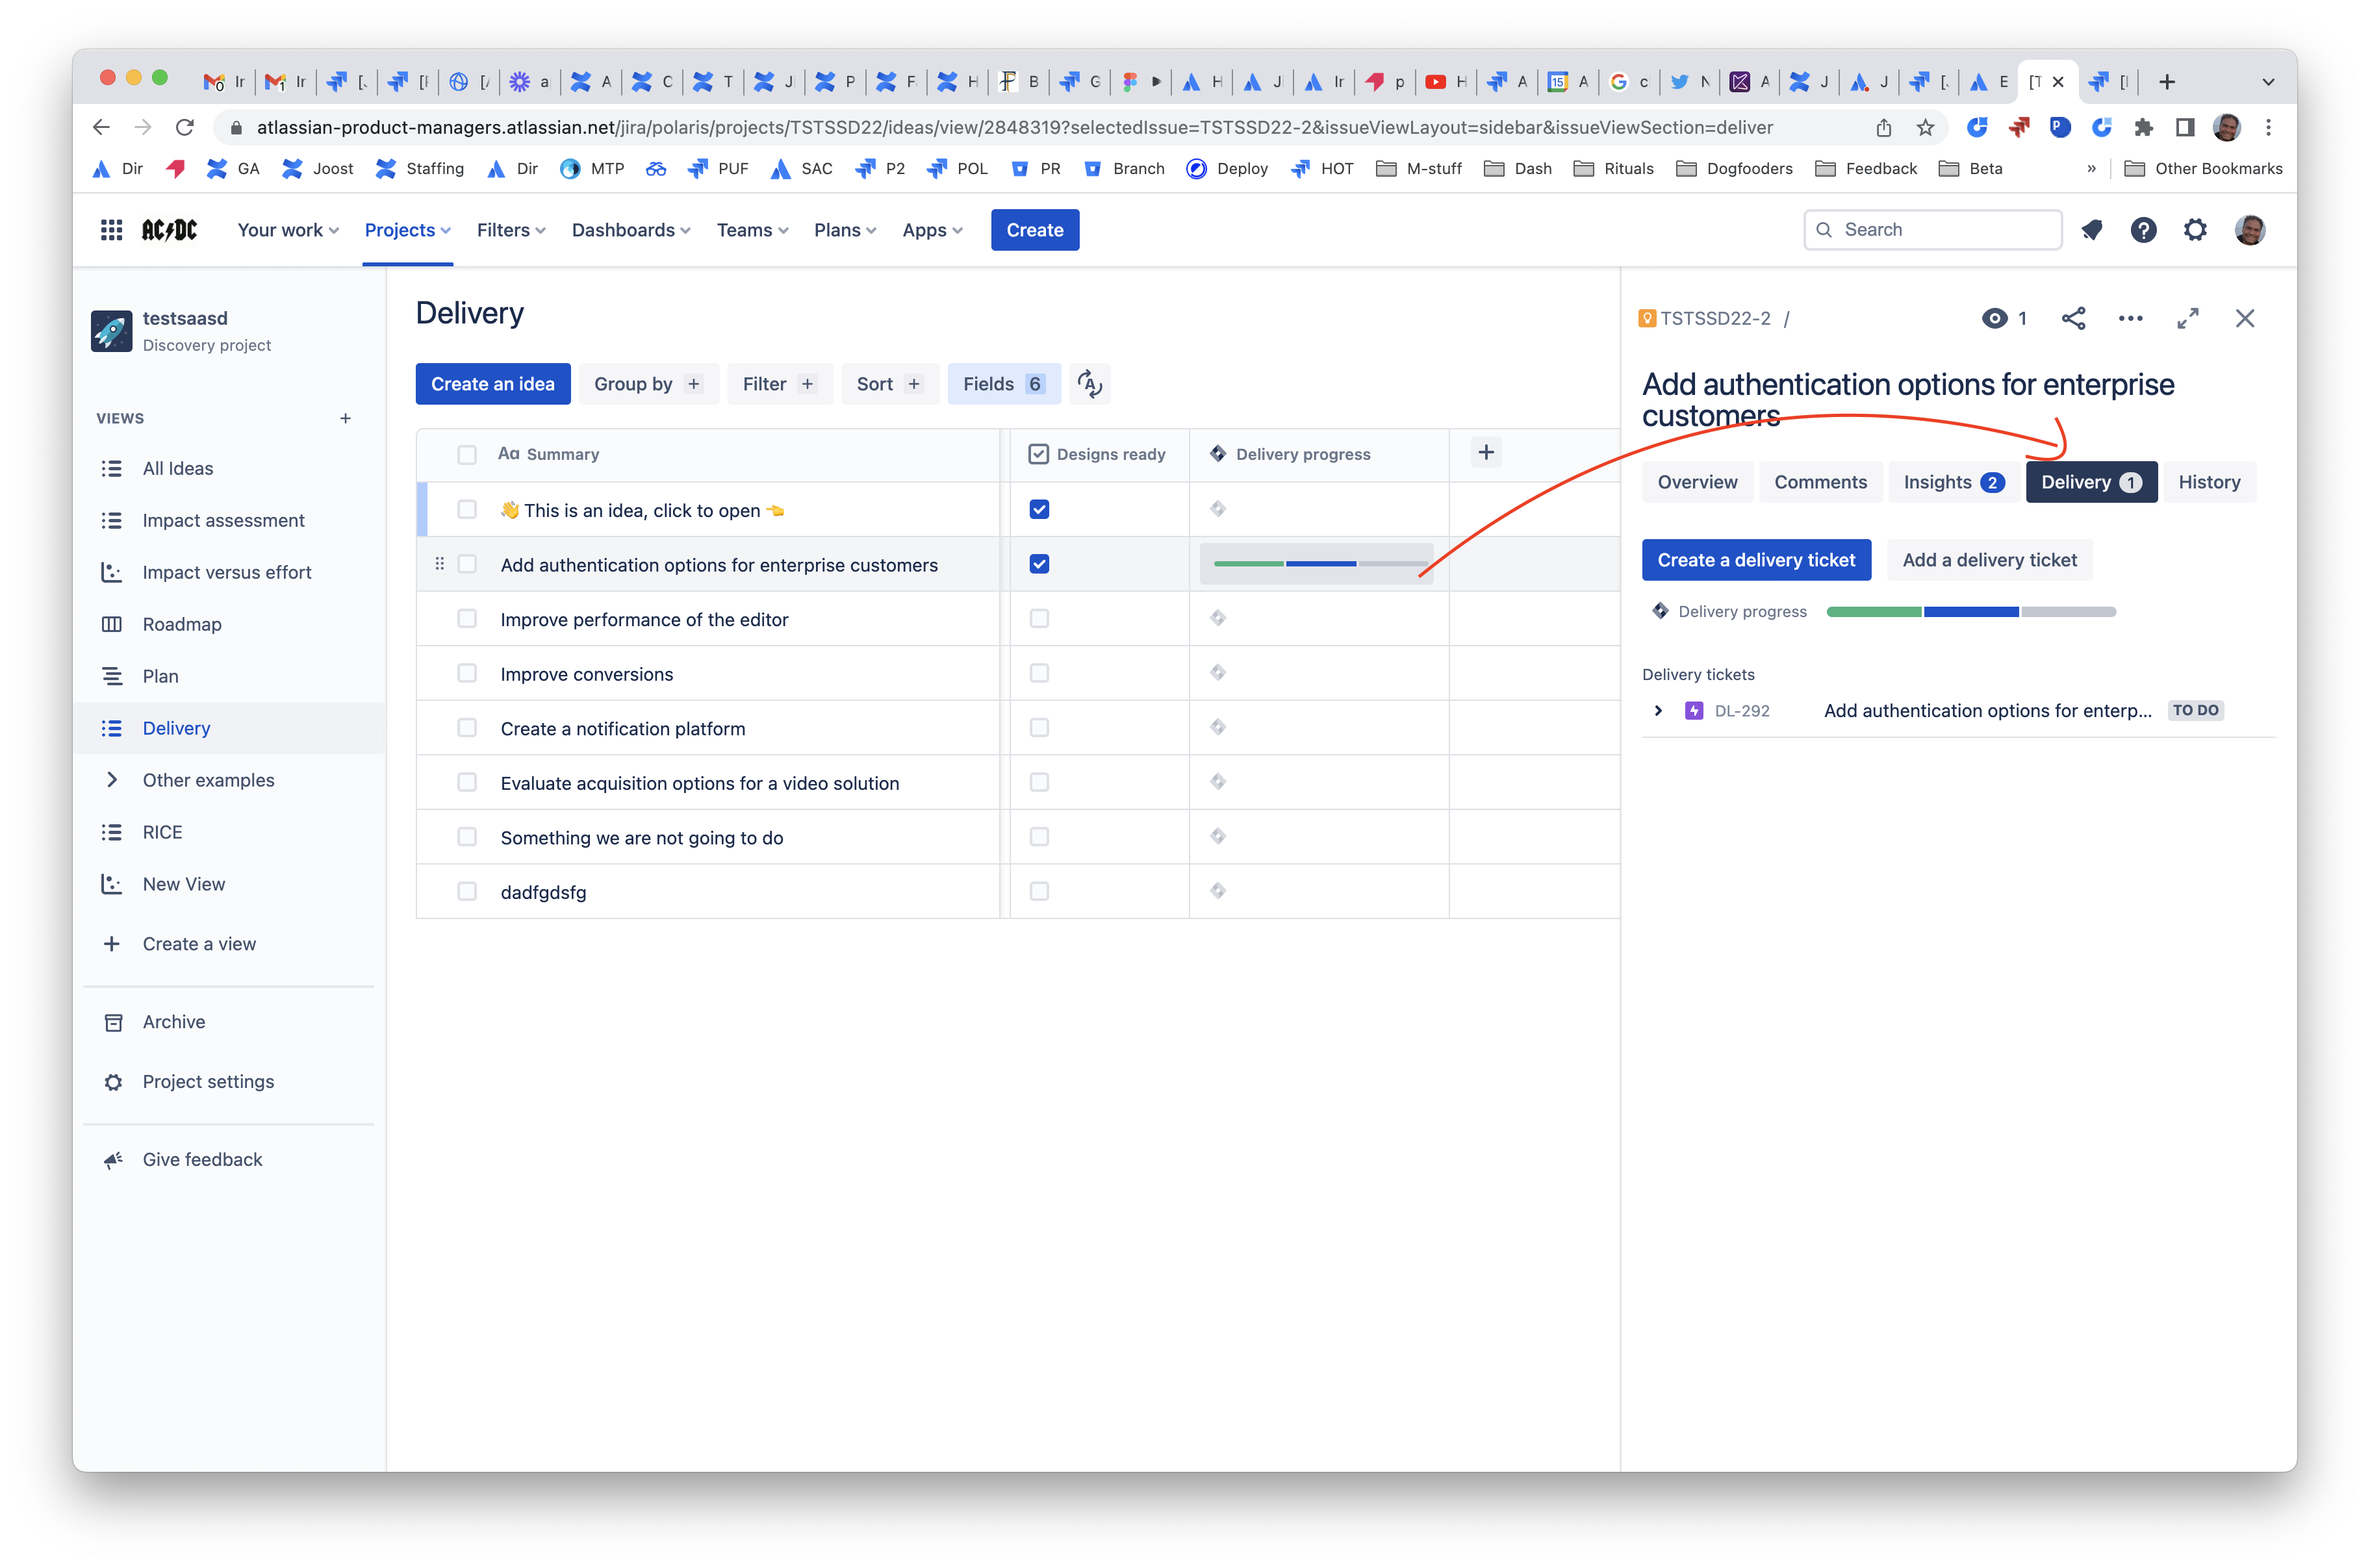The height and width of the screenshot is (1568, 2370).
Task: Open the Group by options
Action: (x=648, y=383)
